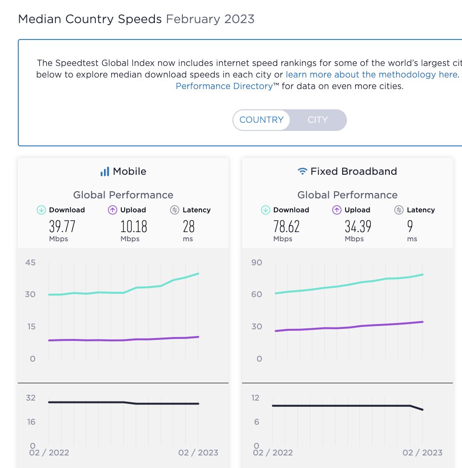The width and height of the screenshot is (462, 468).
Task: Click the Fixed Broadband download trend line
Action: [347, 284]
